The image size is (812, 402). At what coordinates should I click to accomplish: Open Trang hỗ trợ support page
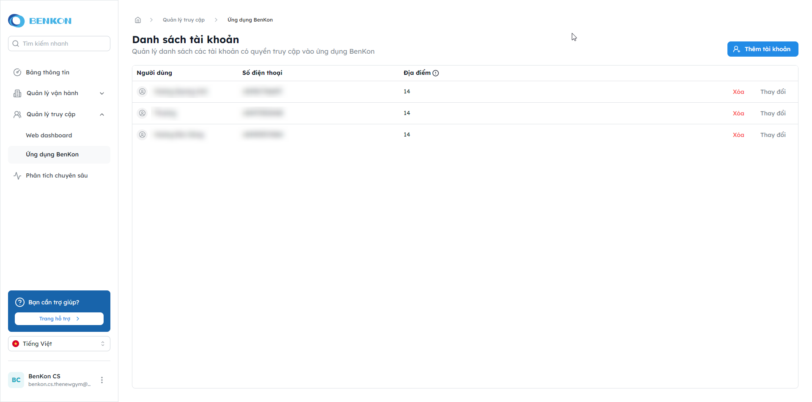59,319
